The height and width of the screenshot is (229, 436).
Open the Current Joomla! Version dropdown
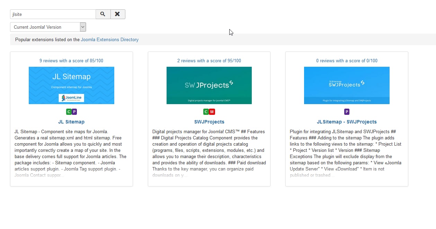click(x=48, y=27)
